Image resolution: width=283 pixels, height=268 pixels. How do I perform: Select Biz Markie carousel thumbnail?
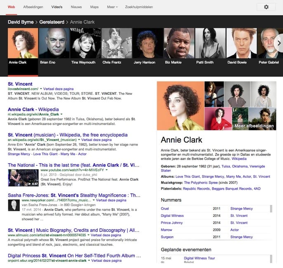click(179, 43)
